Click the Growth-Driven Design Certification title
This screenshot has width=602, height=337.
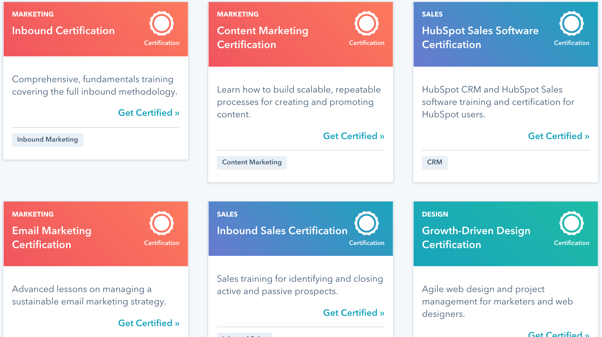[476, 238]
